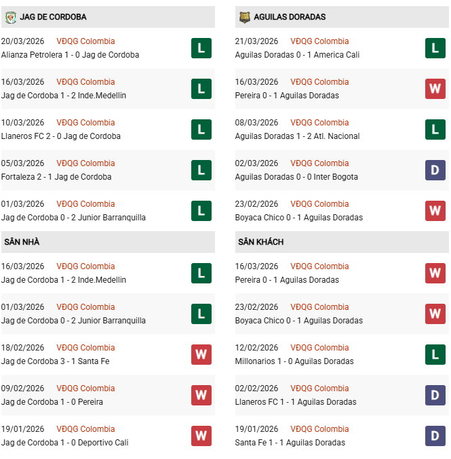Open Aguilas Doradas 1 - 2 Atl. Nacional match
Viewport: 451px width, 459px height.
click(x=297, y=136)
